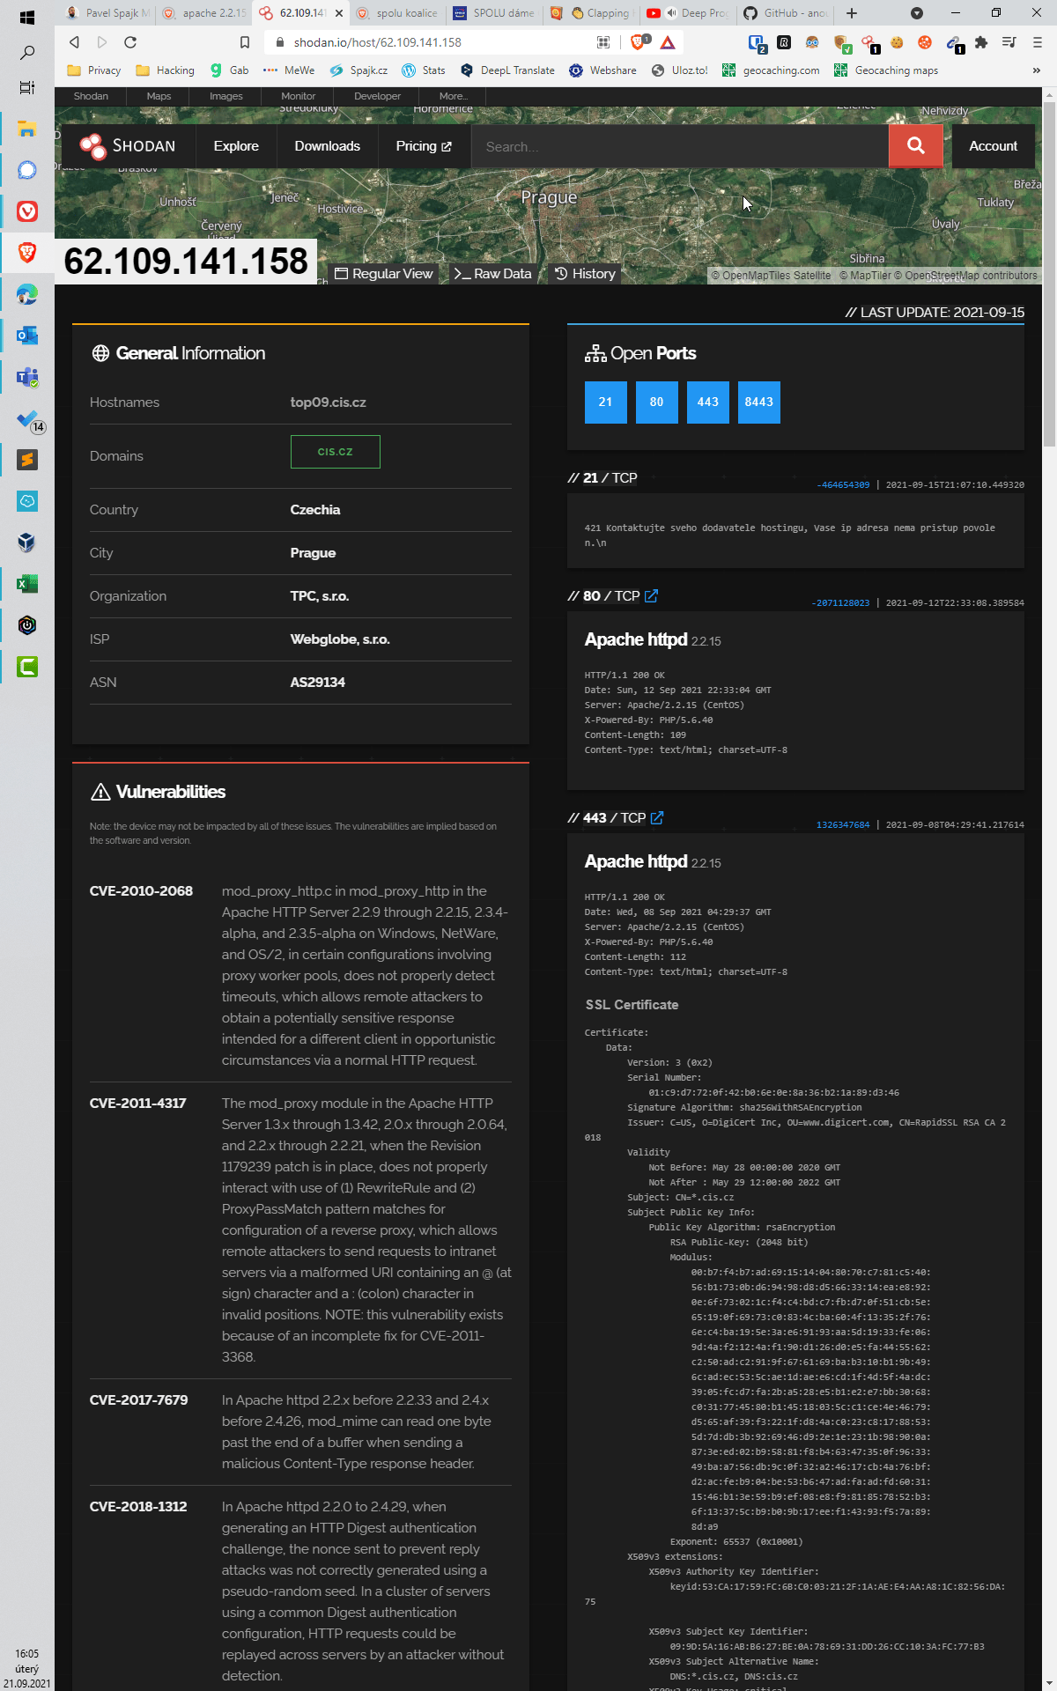Viewport: 1057px width, 1691px height.
Task: Open Brave Rewards triangle icon
Action: [668, 41]
